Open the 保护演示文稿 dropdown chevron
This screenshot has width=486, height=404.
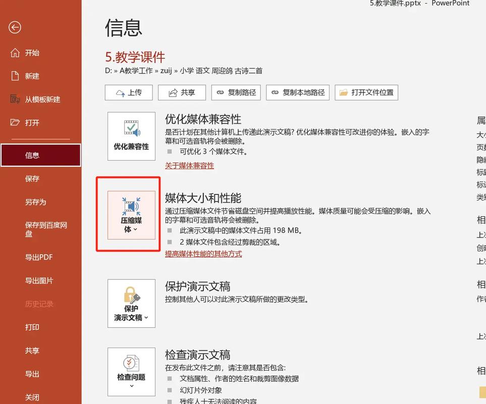tap(146, 318)
